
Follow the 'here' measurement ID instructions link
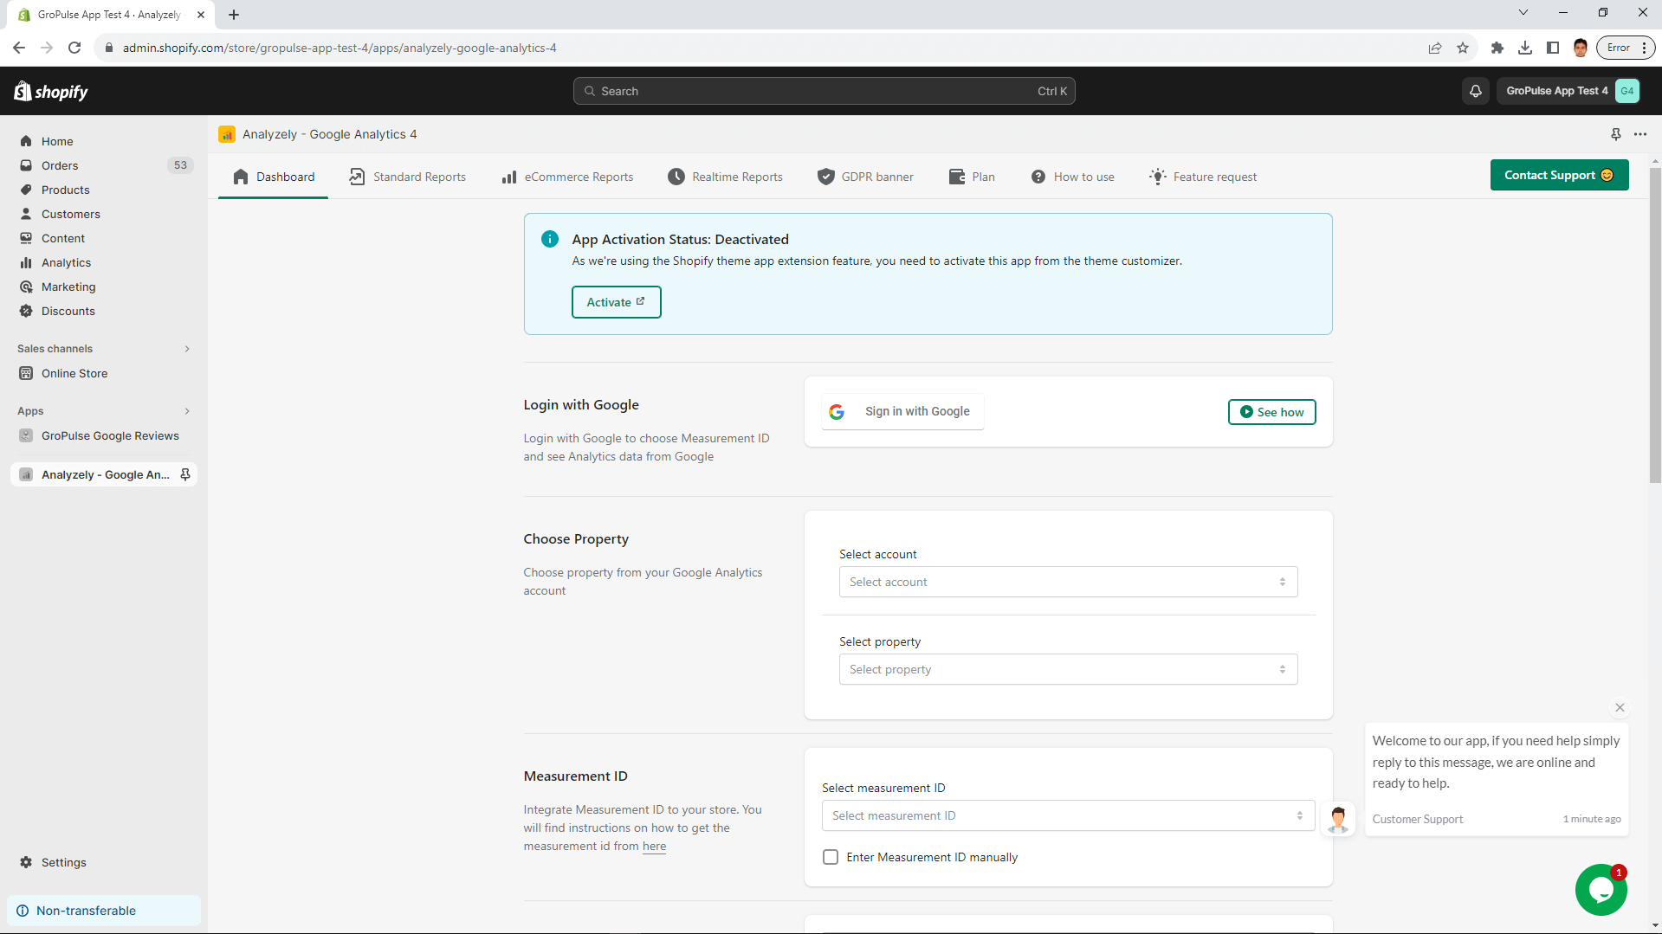tap(654, 846)
